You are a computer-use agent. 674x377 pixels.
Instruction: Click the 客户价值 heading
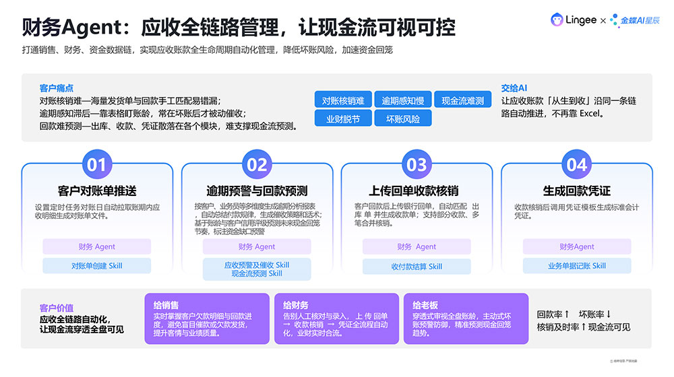57,308
